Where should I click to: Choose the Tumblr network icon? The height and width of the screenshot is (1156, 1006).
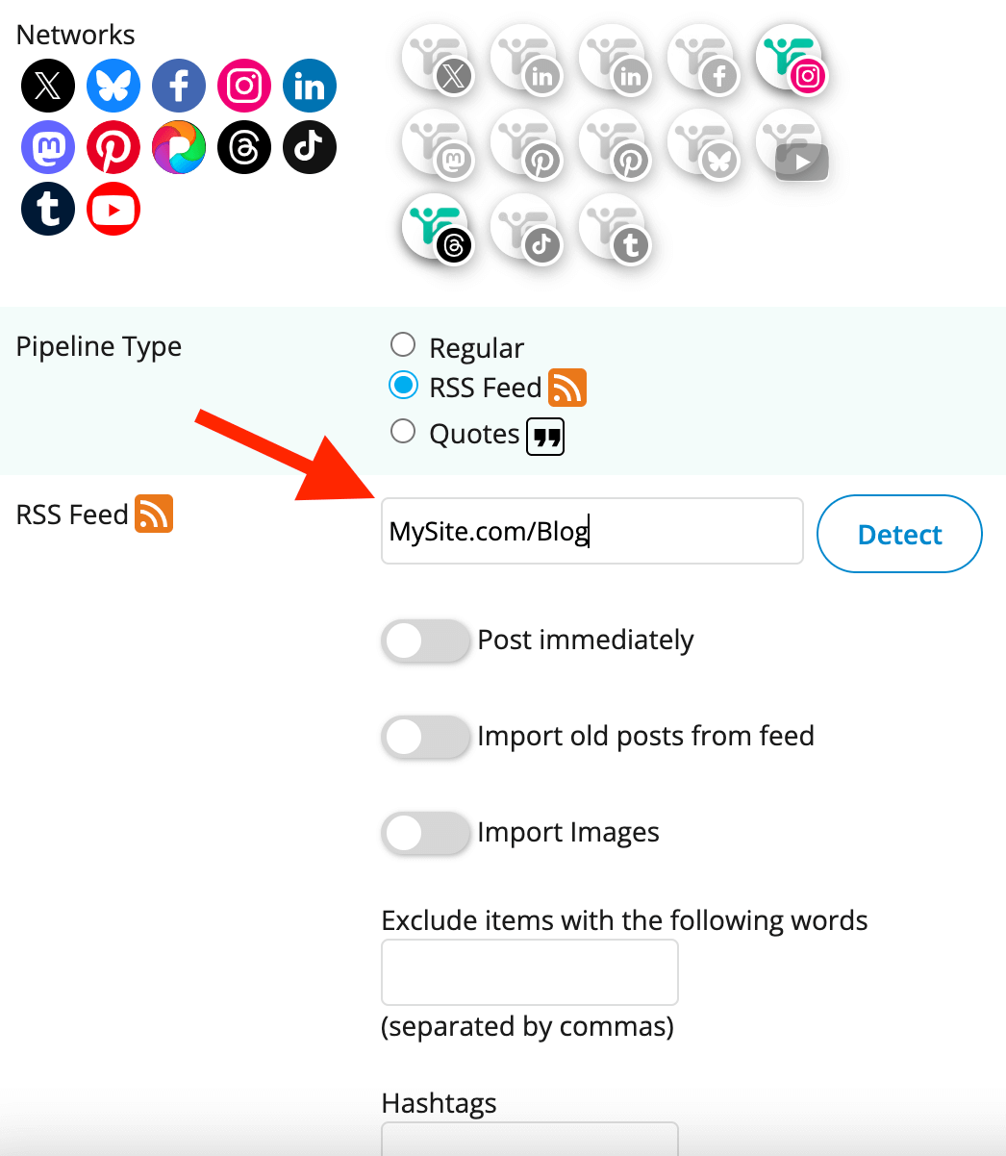click(x=48, y=209)
